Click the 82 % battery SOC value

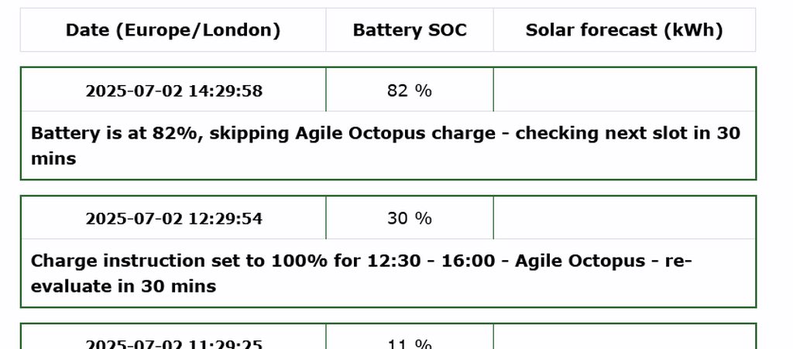[410, 91]
